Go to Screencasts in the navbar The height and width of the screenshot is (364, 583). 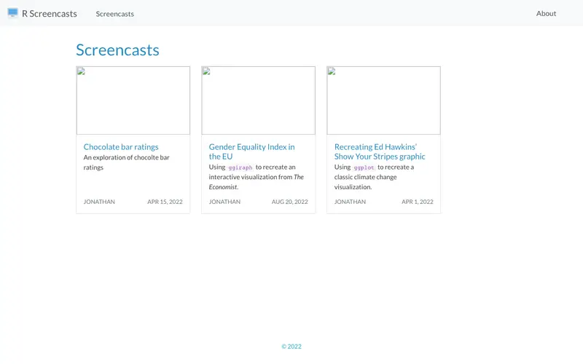pyautogui.click(x=115, y=14)
